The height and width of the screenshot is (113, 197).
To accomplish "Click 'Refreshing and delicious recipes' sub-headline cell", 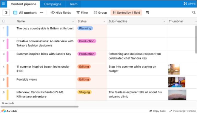I will (x=135, y=56).
